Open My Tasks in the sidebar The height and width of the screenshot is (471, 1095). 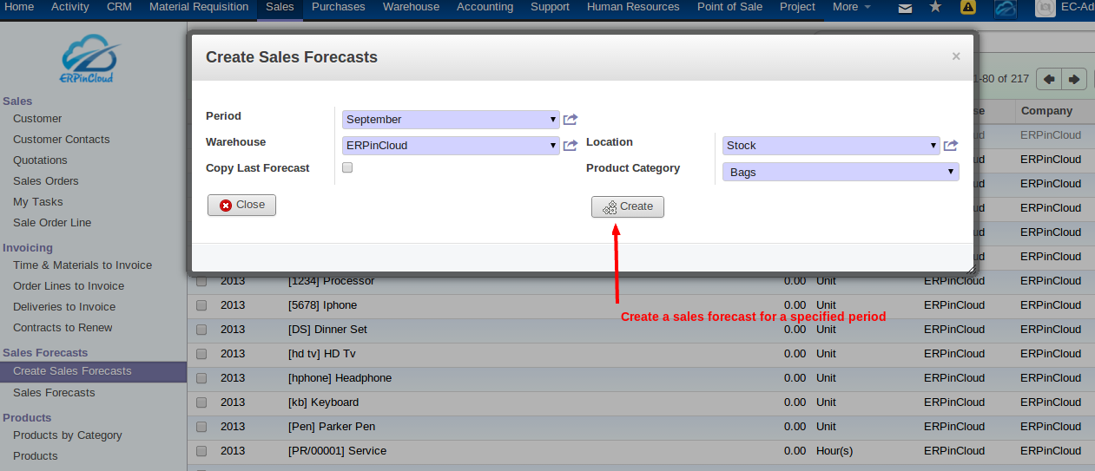tap(38, 202)
